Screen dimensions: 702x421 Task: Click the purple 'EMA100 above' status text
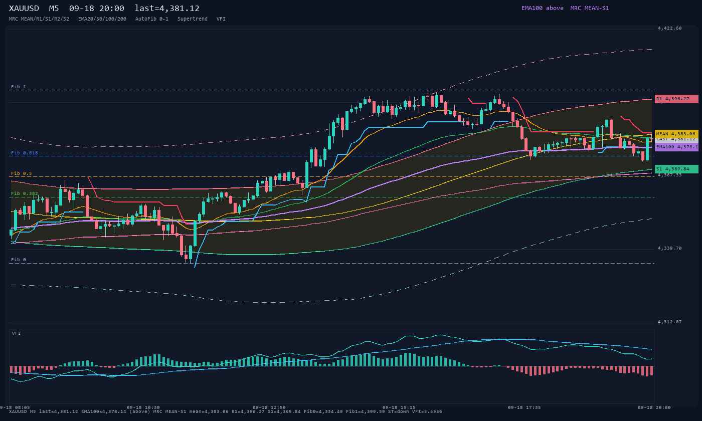543,8
